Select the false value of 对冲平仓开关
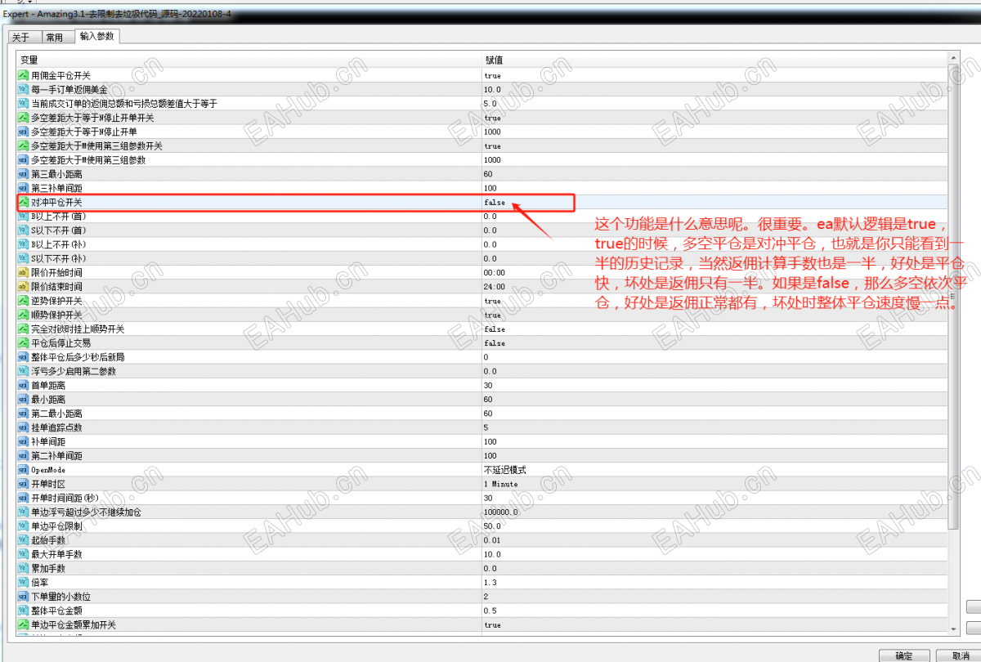 (495, 202)
